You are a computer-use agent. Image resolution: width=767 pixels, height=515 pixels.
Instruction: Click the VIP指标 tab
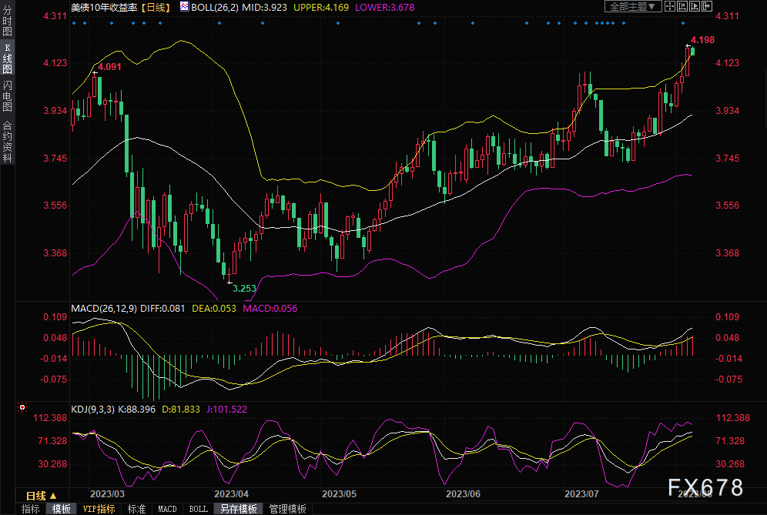point(99,509)
